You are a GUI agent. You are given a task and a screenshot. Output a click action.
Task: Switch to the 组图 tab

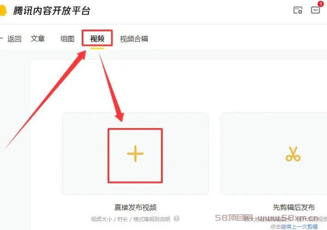(x=67, y=39)
